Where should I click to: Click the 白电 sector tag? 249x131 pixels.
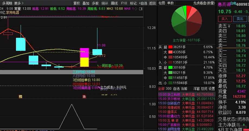click(x=233, y=4)
